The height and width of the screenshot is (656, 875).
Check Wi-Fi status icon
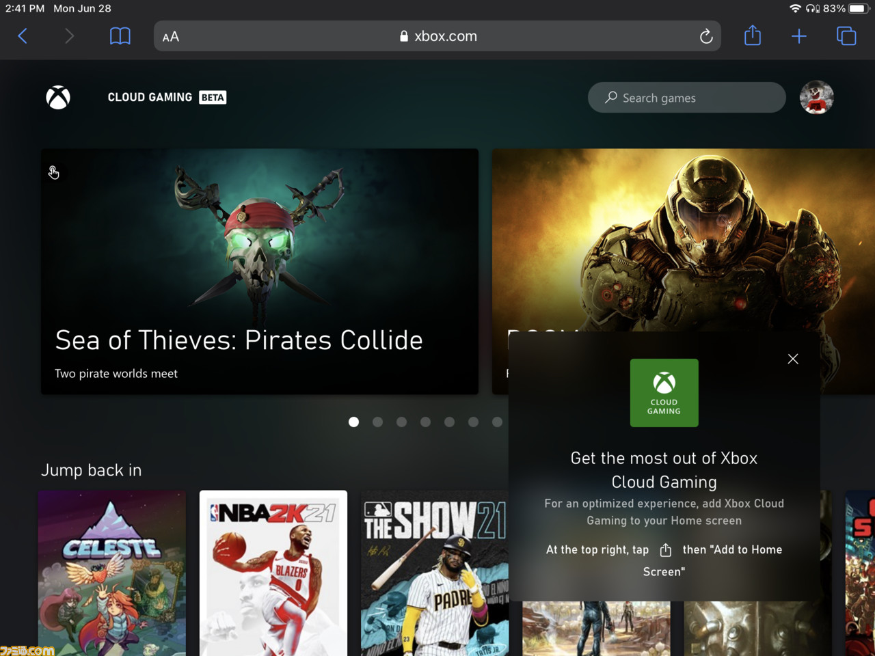tap(795, 8)
